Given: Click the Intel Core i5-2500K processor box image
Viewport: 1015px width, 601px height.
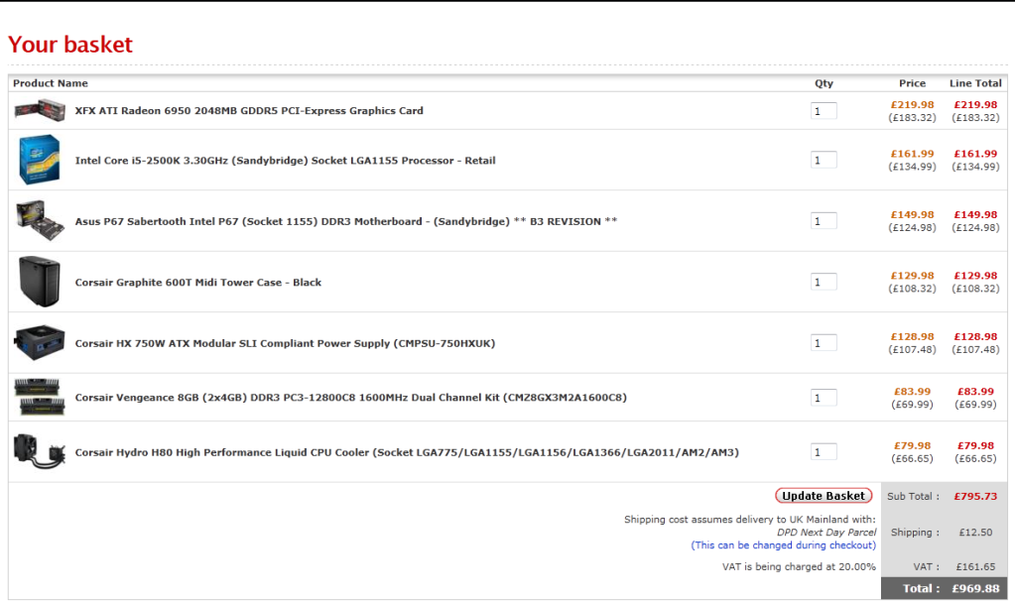Looking at the screenshot, I should (40, 160).
